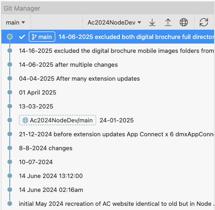Select commit '24-01-2025'
215x210 pixels.
[x=108, y=120]
